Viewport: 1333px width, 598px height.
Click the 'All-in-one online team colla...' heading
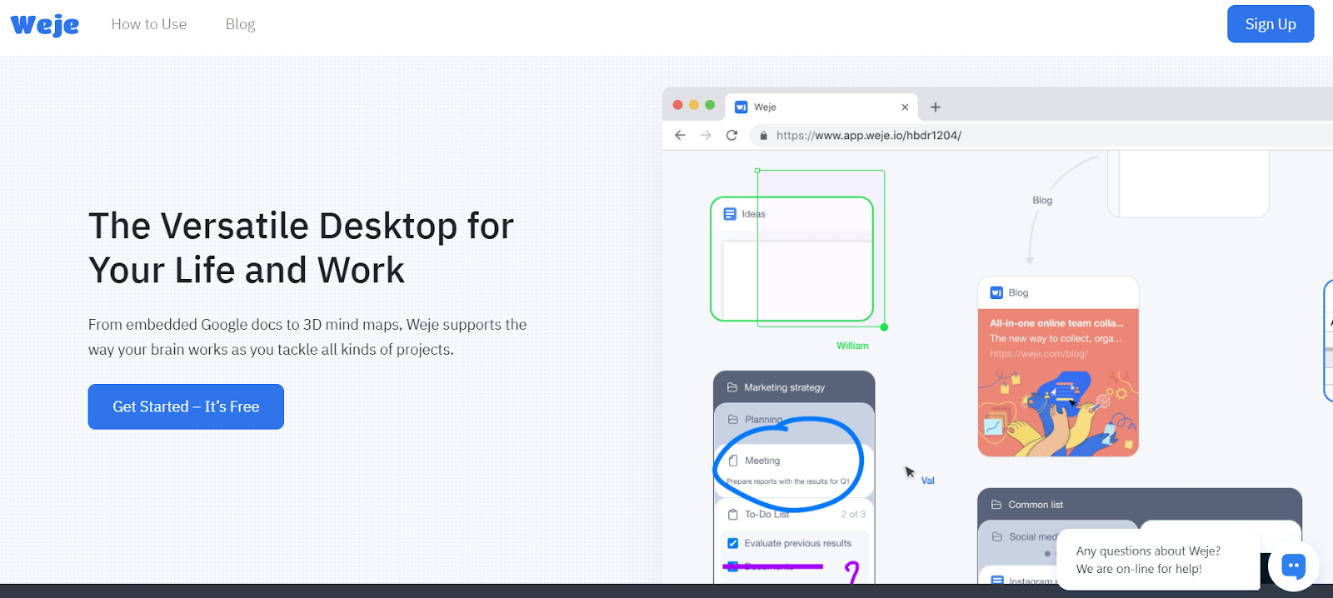point(1056,323)
